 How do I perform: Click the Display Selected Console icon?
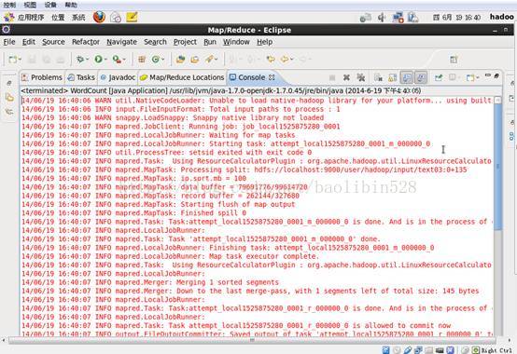coord(453,77)
